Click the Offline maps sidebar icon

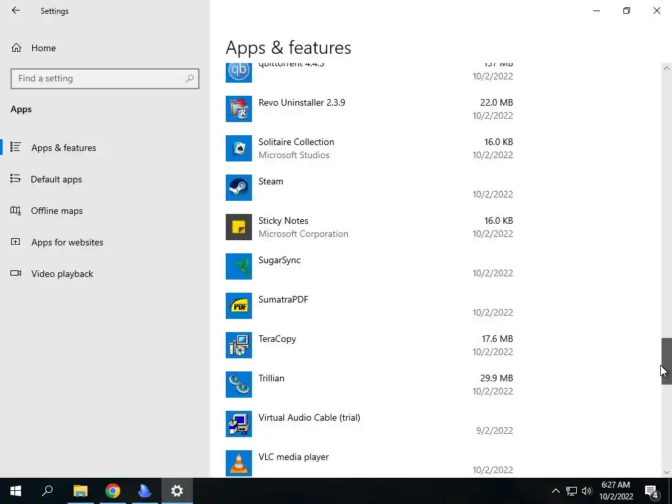pos(16,211)
